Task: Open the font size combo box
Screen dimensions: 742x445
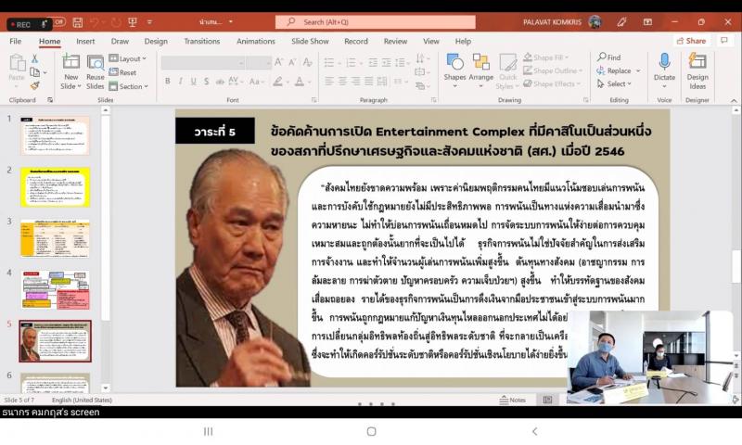Action: click(x=259, y=62)
